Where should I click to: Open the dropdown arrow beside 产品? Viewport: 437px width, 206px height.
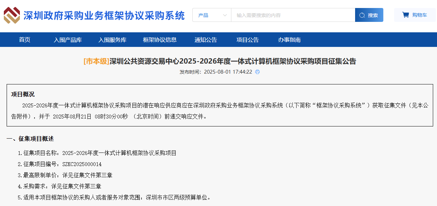(x=225, y=15)
